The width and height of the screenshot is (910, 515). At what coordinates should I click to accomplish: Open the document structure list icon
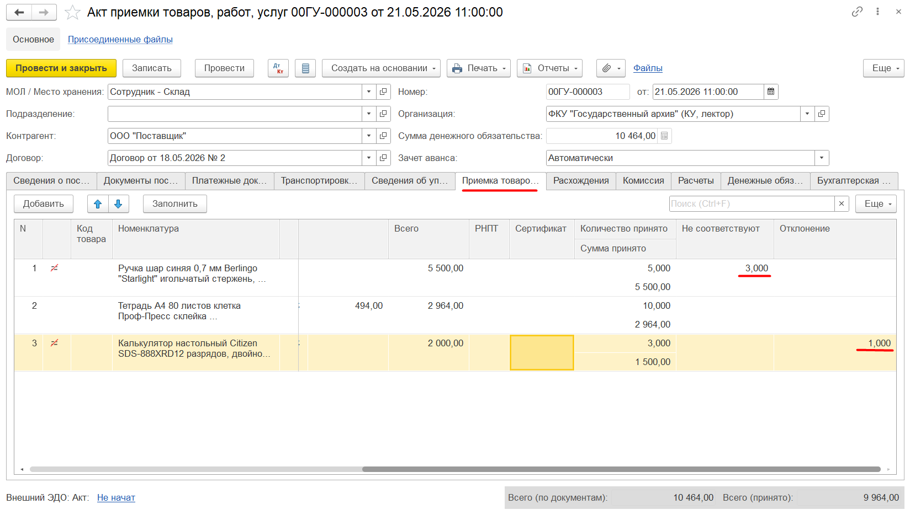(305, 68)
